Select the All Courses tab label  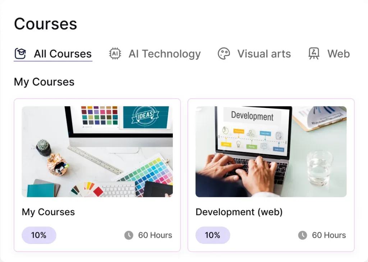pyautogui.click(x=63, y=54)
